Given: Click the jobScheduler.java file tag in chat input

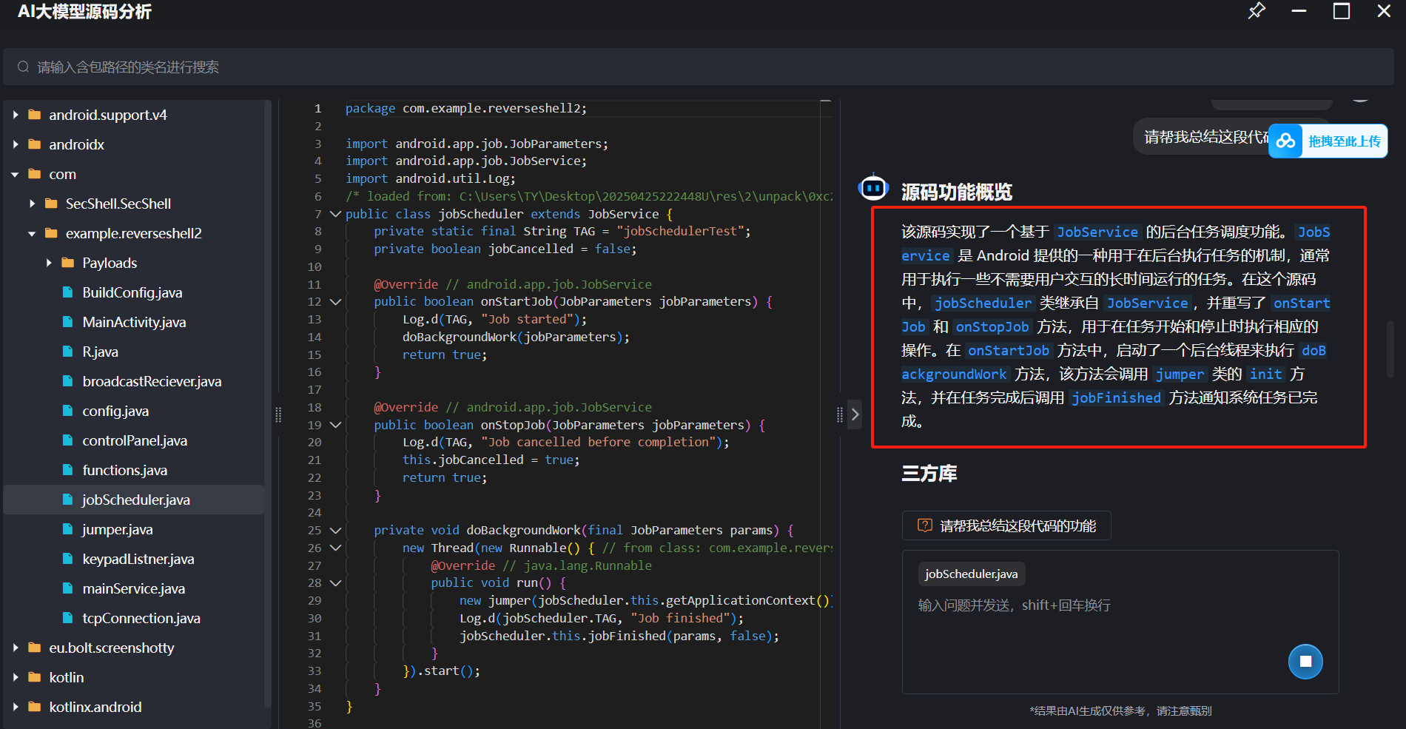Looking at the screenshot, I should click(x=971, y=574).
